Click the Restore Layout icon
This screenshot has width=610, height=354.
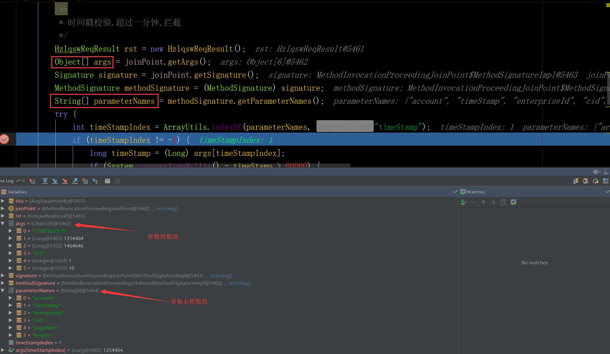(x=606, y=181)
